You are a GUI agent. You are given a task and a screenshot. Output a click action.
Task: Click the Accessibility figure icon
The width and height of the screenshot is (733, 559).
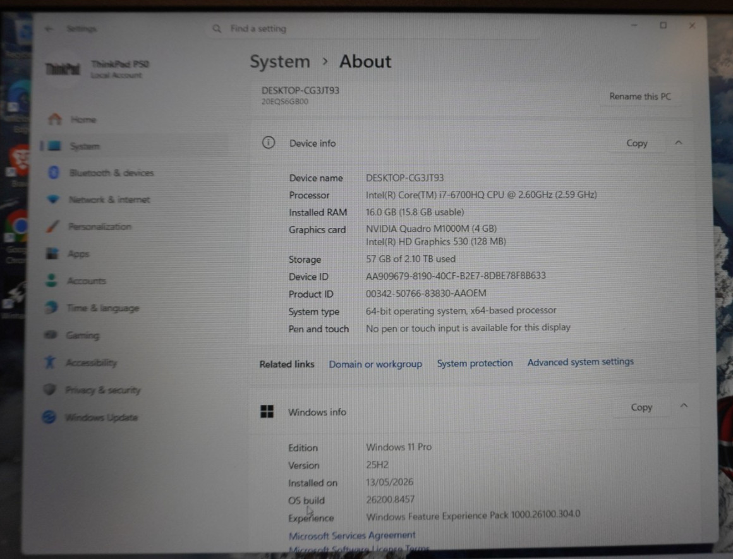[x=50, y=362]
